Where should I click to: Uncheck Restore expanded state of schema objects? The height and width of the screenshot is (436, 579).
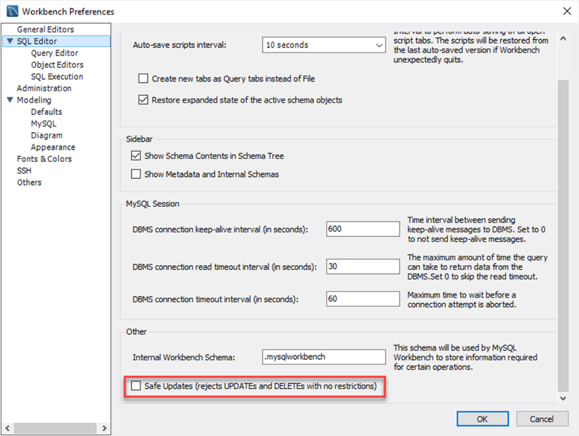[143, 100]
